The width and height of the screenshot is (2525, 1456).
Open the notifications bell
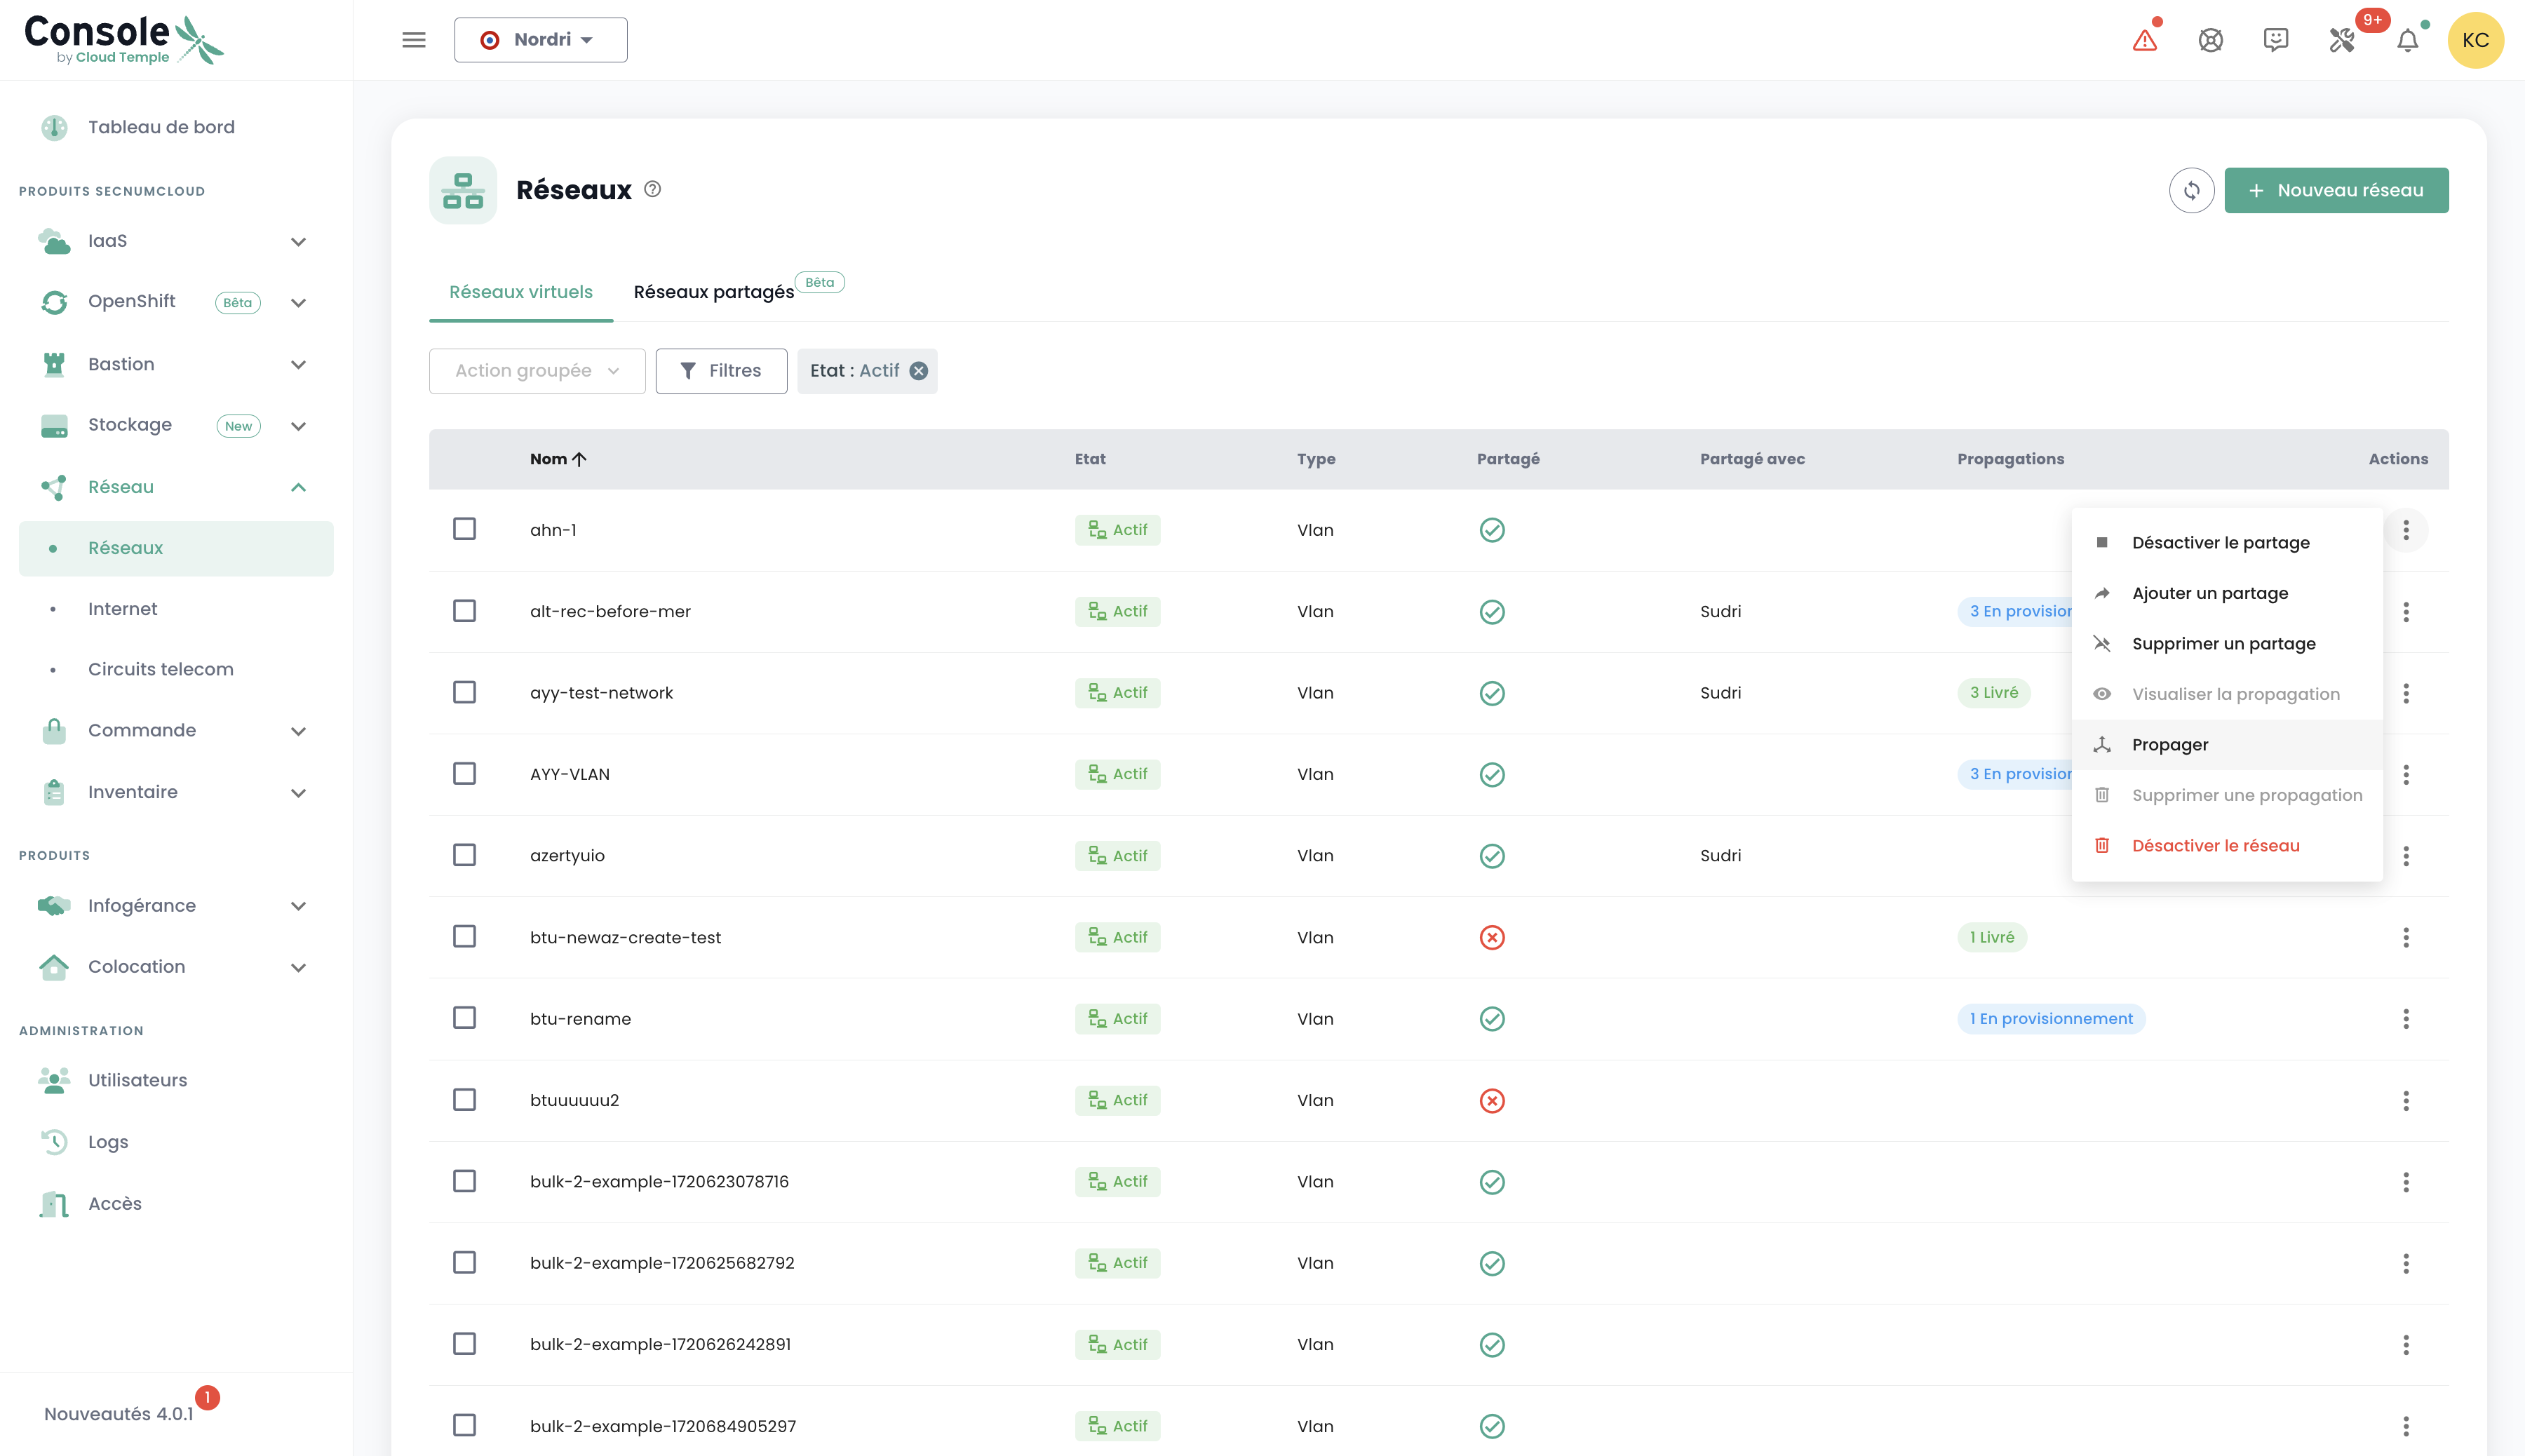2407,40
